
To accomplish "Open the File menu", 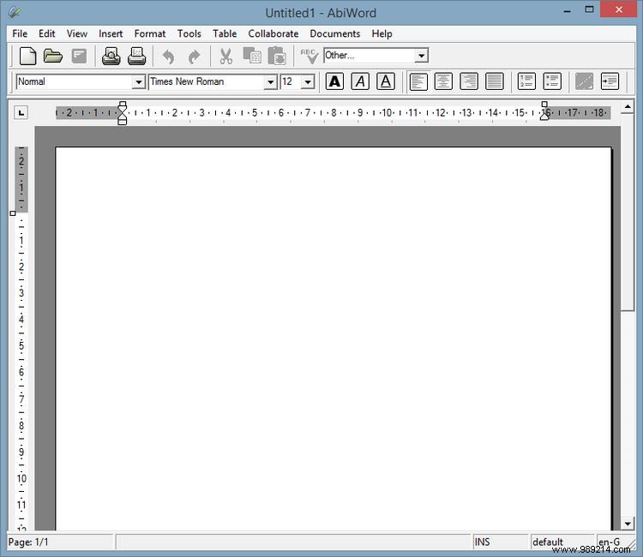I will (20, 33).
